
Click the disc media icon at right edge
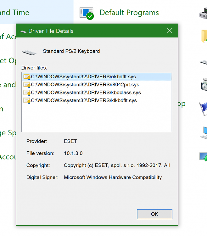point(203,84)
